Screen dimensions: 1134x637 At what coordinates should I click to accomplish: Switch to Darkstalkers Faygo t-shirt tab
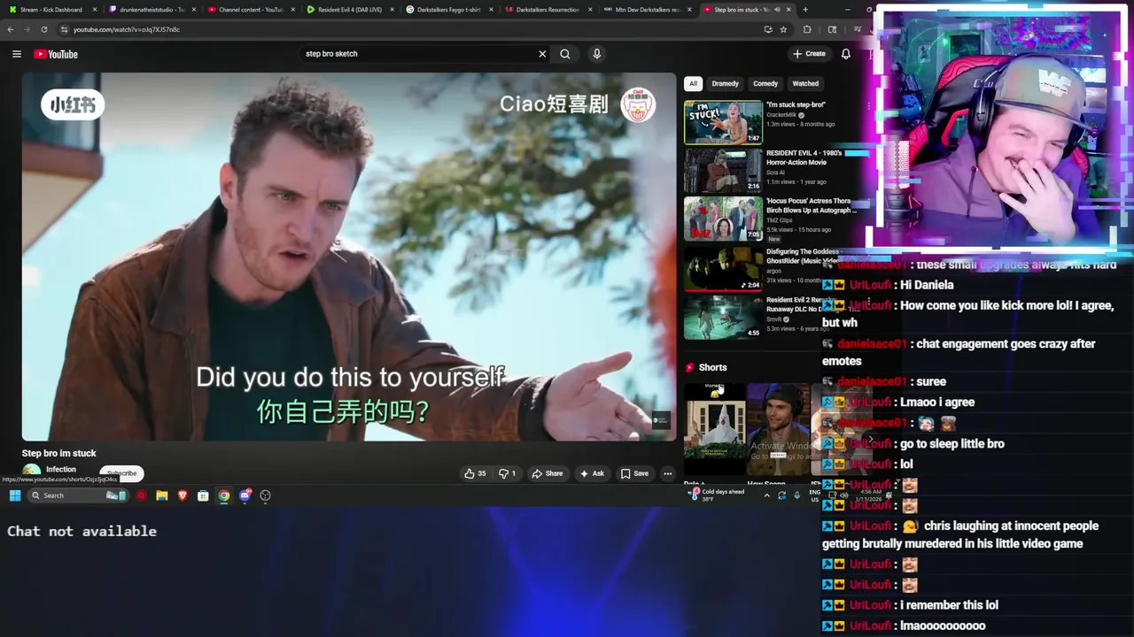coord(448,10)
